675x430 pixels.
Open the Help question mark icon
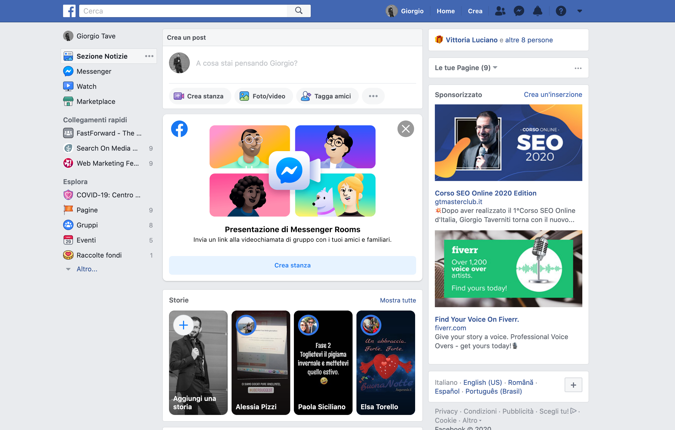[x=561, y=11]
